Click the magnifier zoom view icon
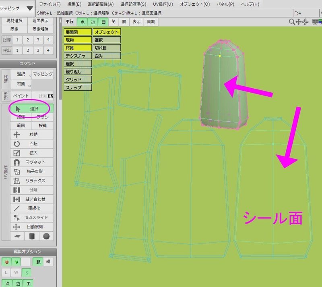 pyautogui.click(x=291, y=22)
